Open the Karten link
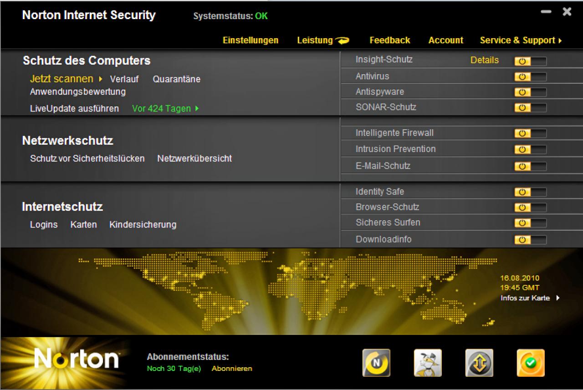583x390 pixels. coord(84,224)
